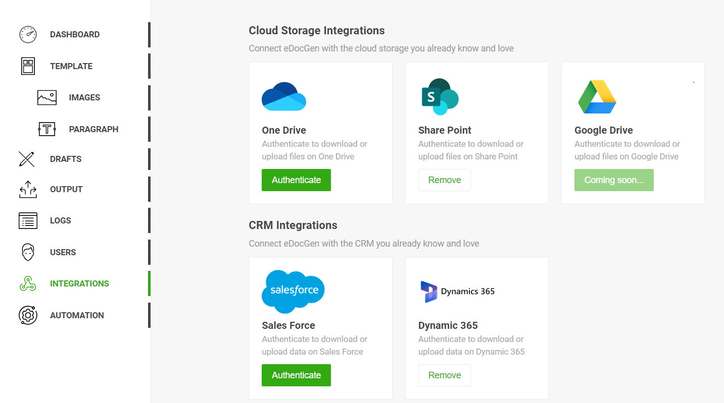The image size is (724, 403).
Task: Click the Salesforce cloud logo
Action: 293,292
